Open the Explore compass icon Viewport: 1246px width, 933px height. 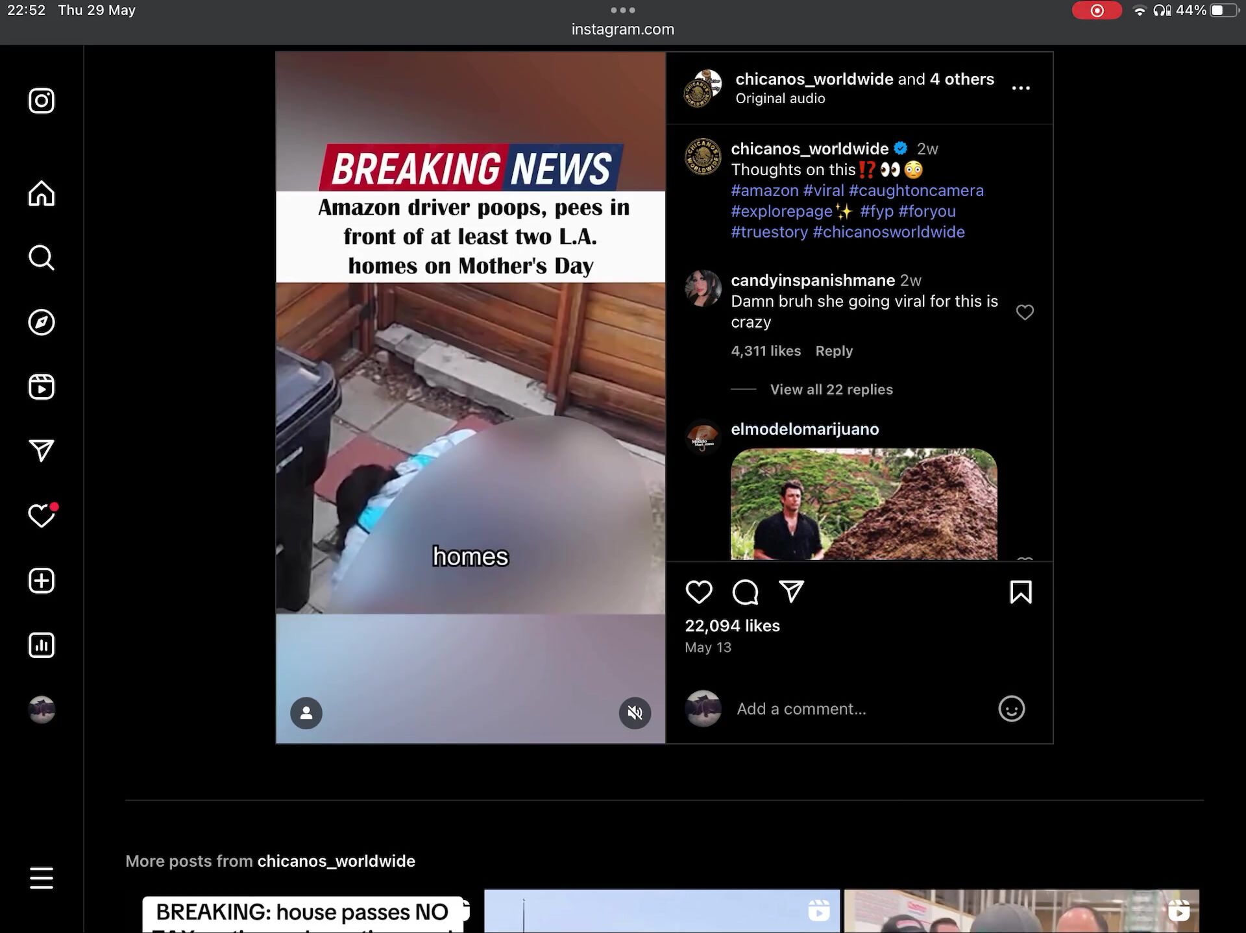pos(42,322)
